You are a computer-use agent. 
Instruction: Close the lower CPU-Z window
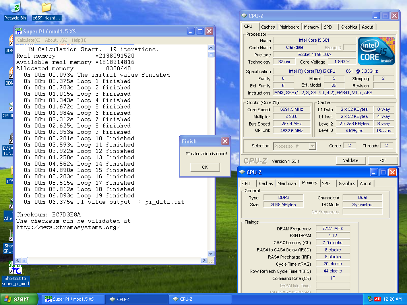tap(392, 172)
